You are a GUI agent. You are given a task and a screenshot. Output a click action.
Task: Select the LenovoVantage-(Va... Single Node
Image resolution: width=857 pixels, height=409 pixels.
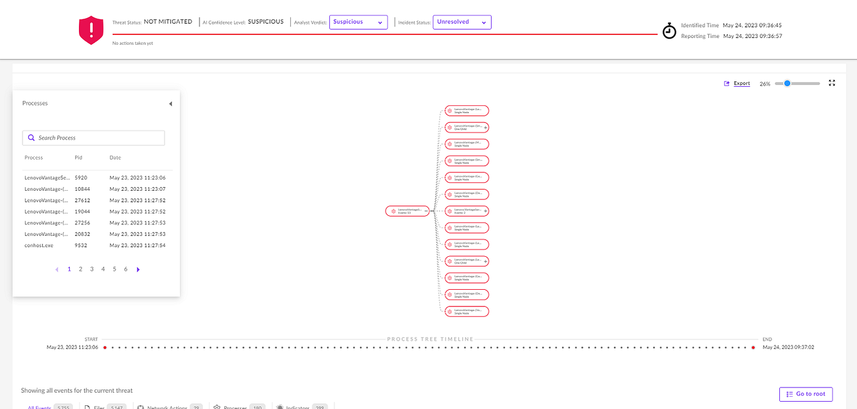click(x=467, y=311)
